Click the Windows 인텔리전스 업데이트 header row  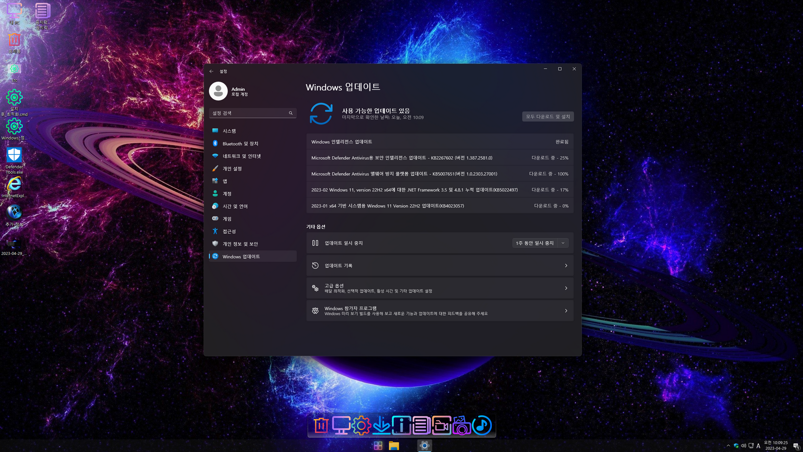[440, 141]
